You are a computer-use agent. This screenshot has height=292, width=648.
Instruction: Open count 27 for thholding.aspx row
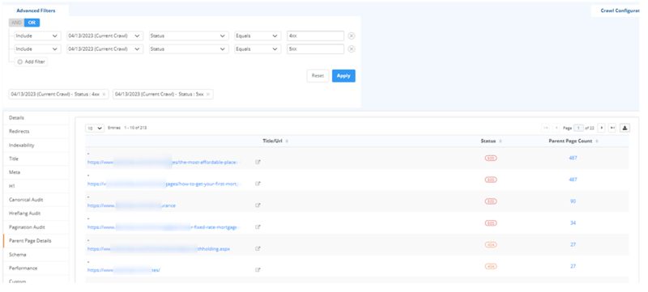coord(573,244)
